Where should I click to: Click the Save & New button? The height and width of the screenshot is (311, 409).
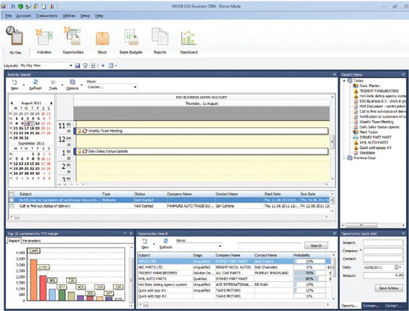pos(389,288)
